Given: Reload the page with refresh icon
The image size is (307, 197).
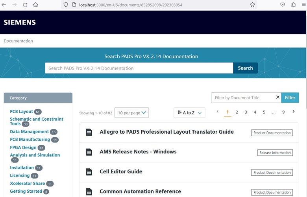Looking at the screenshot, I should [25, 4].
